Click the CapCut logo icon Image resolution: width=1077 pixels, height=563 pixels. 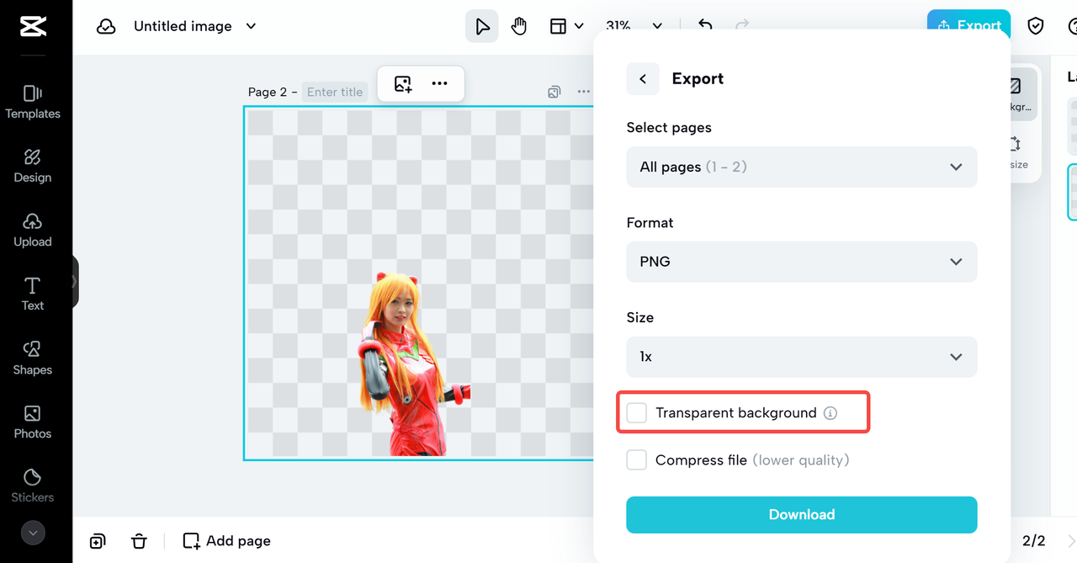pos(33,26)
